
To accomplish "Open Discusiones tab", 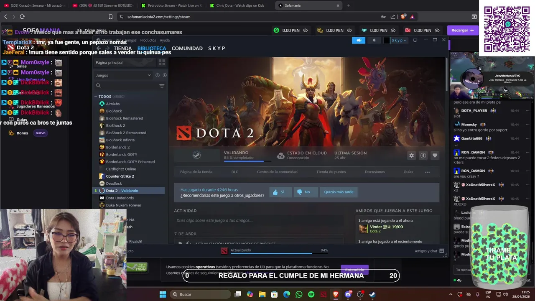I will (375, 172).
